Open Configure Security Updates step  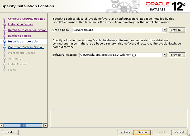click(27, 19)
